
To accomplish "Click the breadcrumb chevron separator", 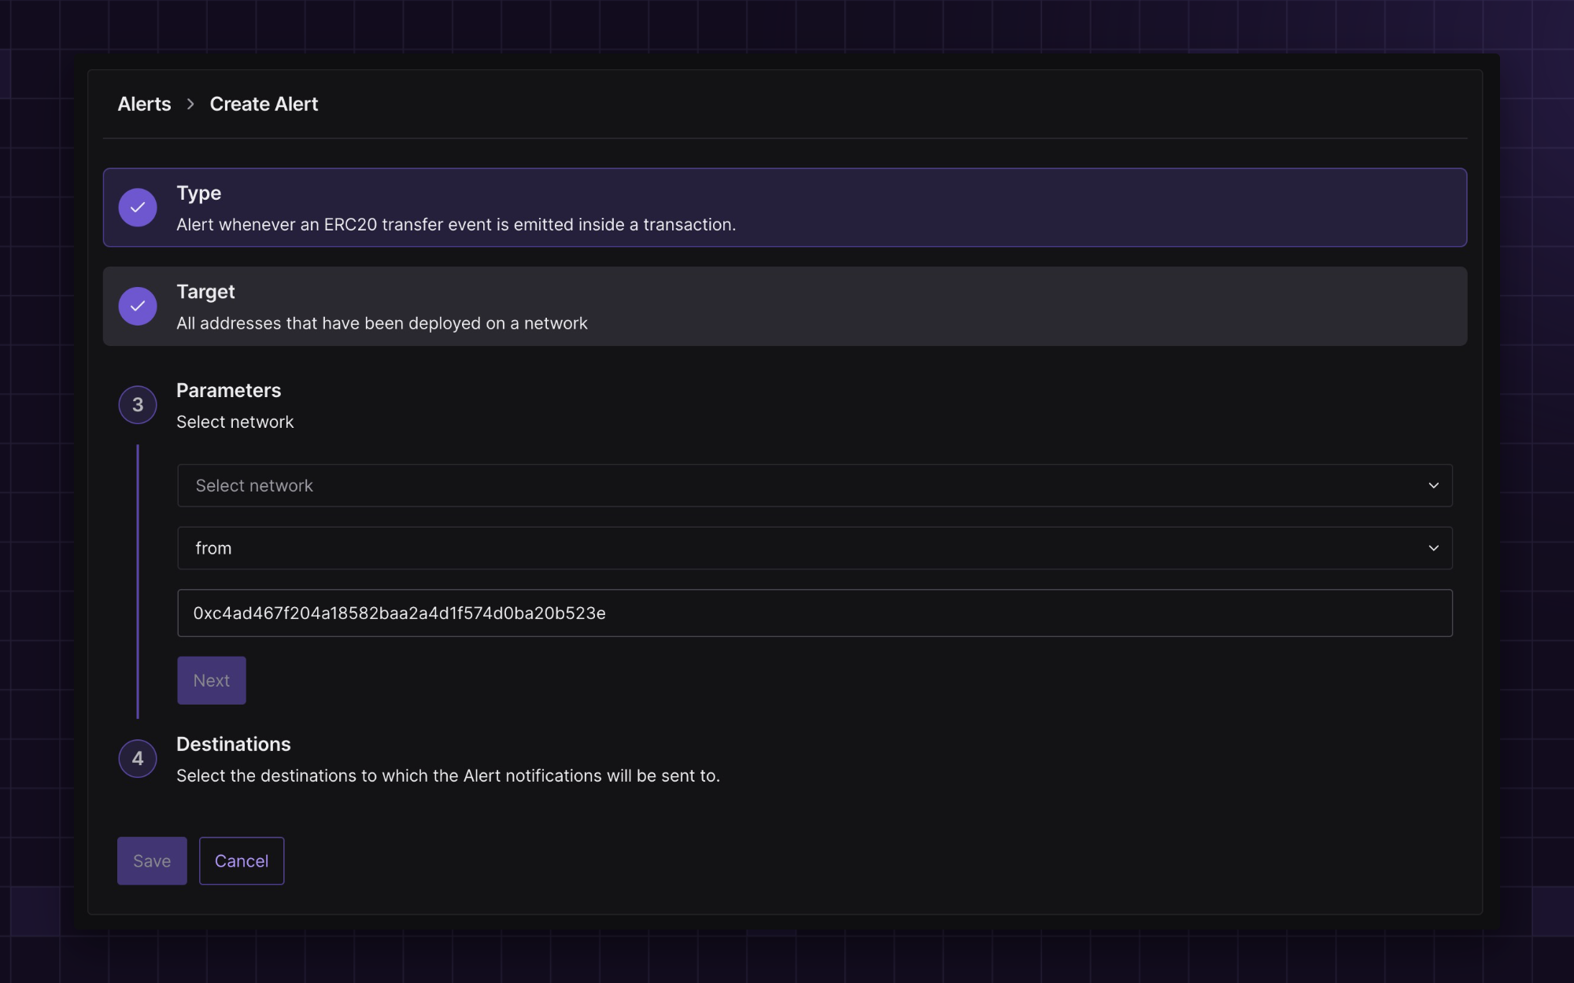I will (x=190, y=104).
